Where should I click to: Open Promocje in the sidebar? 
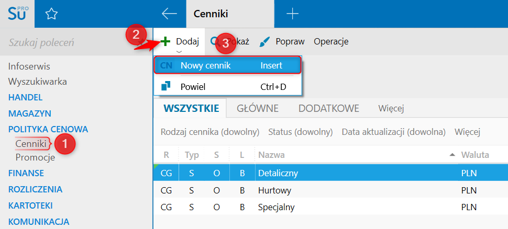pyautogui.click(x=35, y=157)
